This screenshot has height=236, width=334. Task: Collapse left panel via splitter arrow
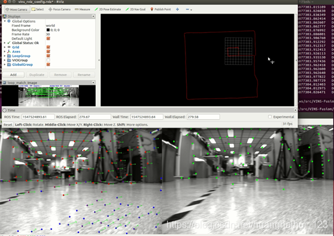(99, 60)
